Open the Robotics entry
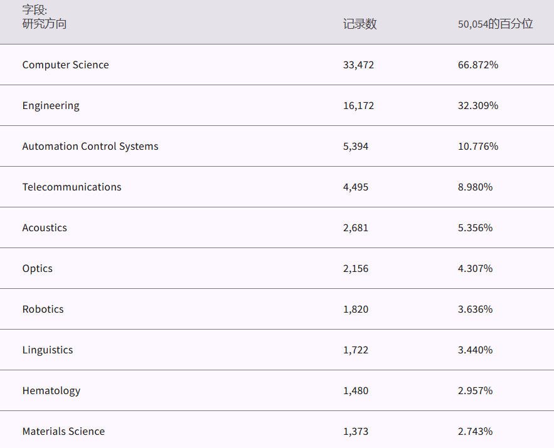The width and height of the screenshot is (554, 448). [x=43, y=310]
